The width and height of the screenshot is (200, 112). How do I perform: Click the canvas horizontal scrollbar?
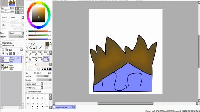(x=126, y=103)
